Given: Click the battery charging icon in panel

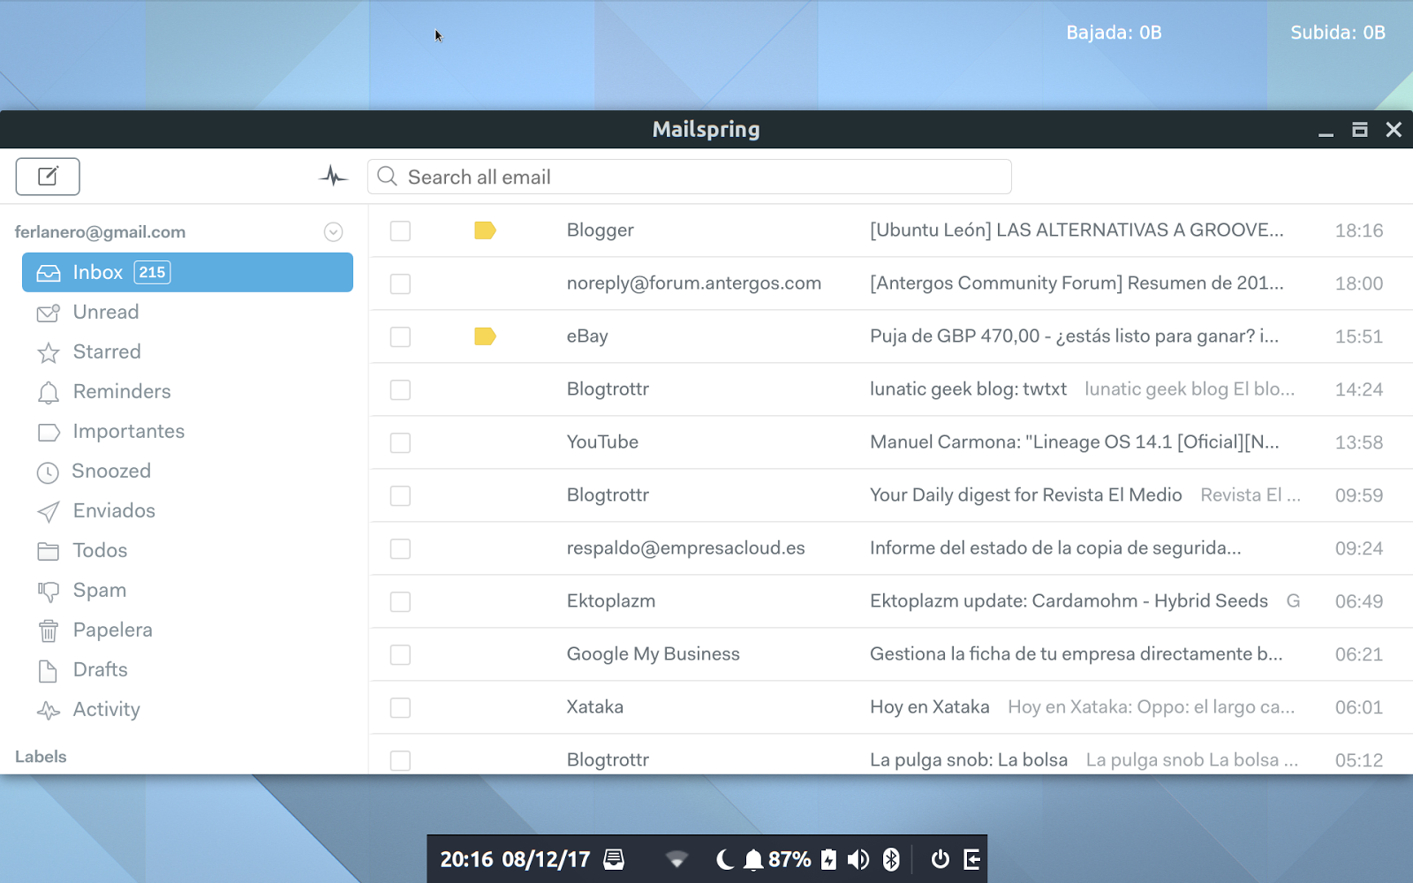Looking at the screenshot, I should (x=828, y=859).
